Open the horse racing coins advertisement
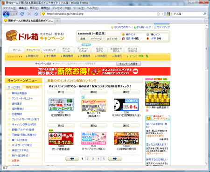This screenshot has width=210, height=172. pyautogui.click(x=158, y=93)
